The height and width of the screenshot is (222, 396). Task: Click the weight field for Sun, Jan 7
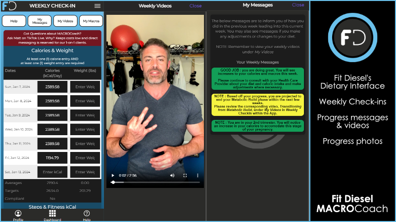(85, 87)
